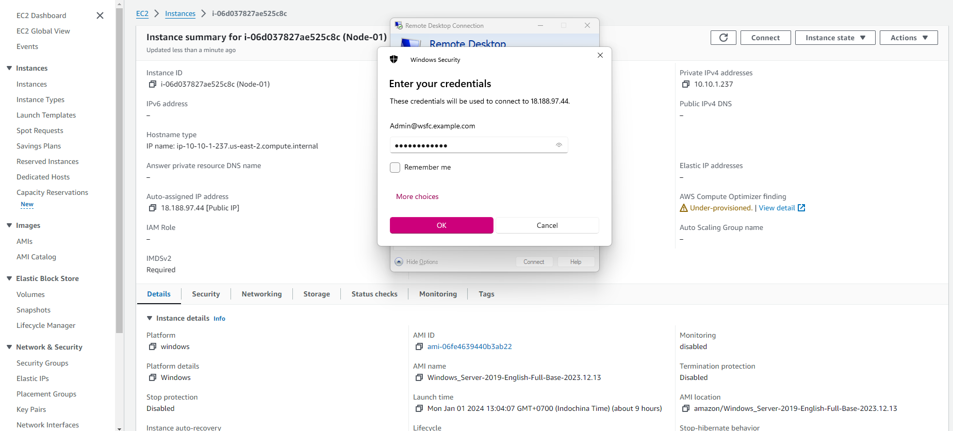Close the EC2 sidebar navigation panel
This screenshot has width=953, height=431.
pyautogui.click(x=100, y=15)
